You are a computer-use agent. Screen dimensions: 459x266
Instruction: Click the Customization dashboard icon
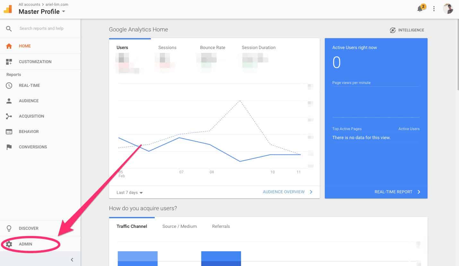click(x=9, y=62)
